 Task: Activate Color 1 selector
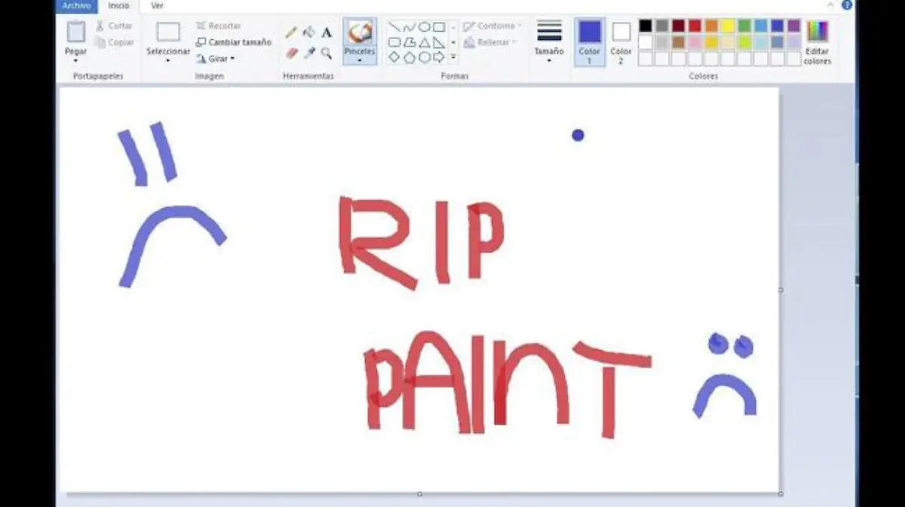pyautogui.click(x=590, y=41)
